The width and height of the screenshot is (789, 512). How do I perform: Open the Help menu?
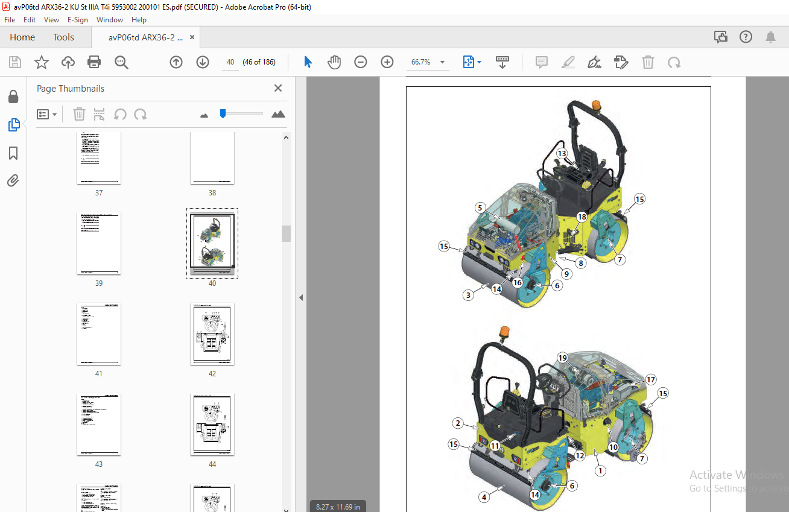point(139,20)
